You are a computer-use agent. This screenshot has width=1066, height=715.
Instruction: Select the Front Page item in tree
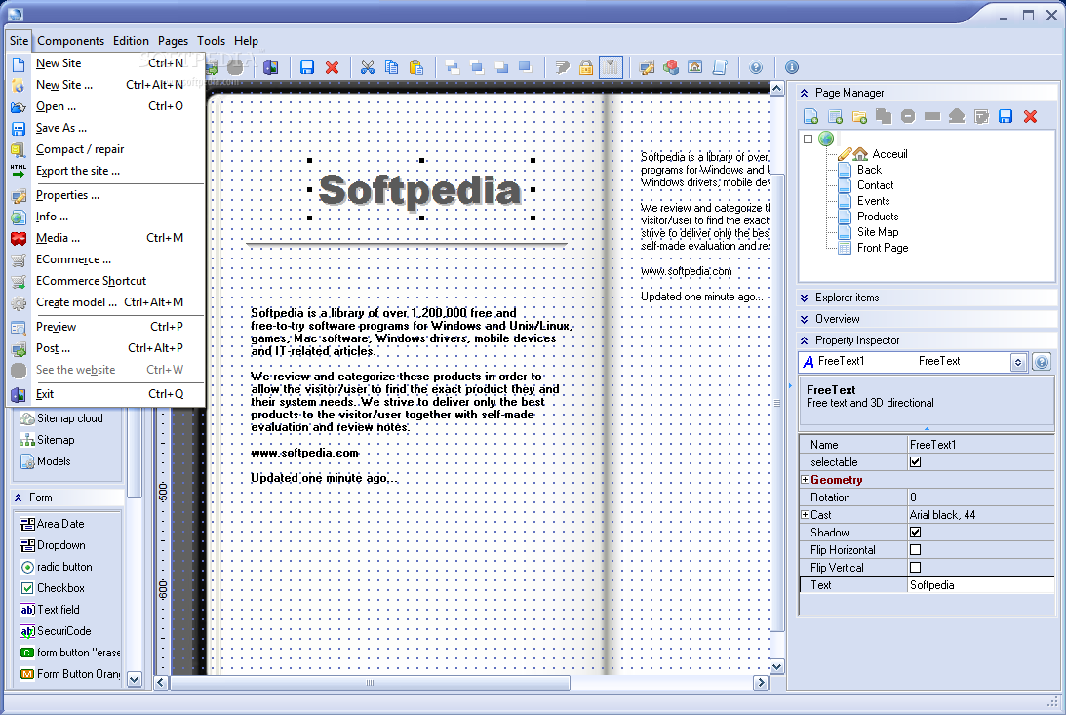pos(883,248)
